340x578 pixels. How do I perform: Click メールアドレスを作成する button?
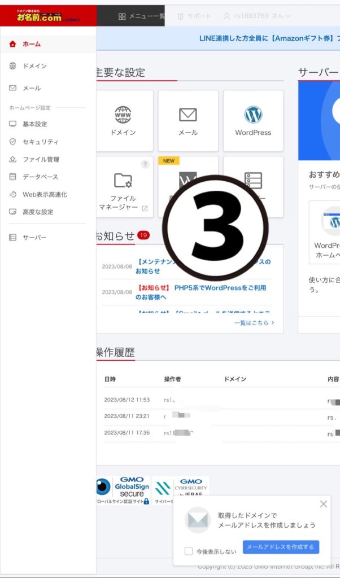click(x=281, y=547)
